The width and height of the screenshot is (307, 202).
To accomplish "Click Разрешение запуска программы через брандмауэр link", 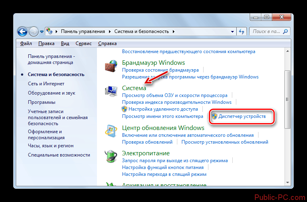I will click(x=190, y=77).
